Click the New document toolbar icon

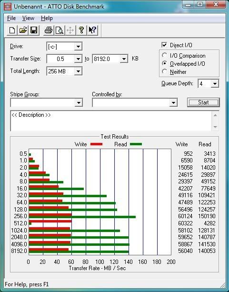tap(12, 30)
